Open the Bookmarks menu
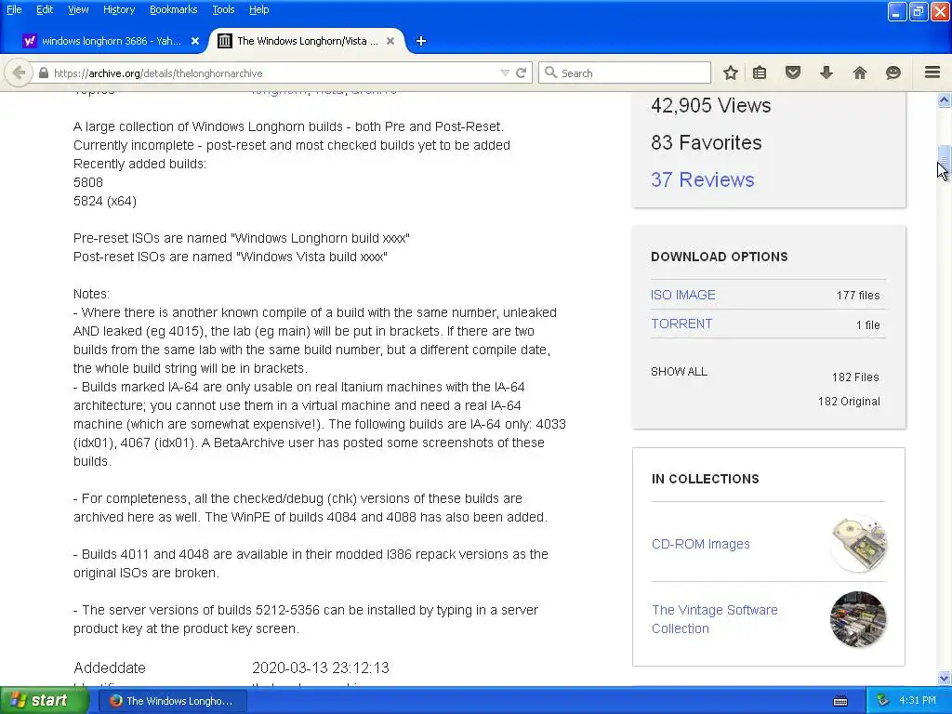The width and height of the screenshot is (952, 714). click(x=173, y=9)
